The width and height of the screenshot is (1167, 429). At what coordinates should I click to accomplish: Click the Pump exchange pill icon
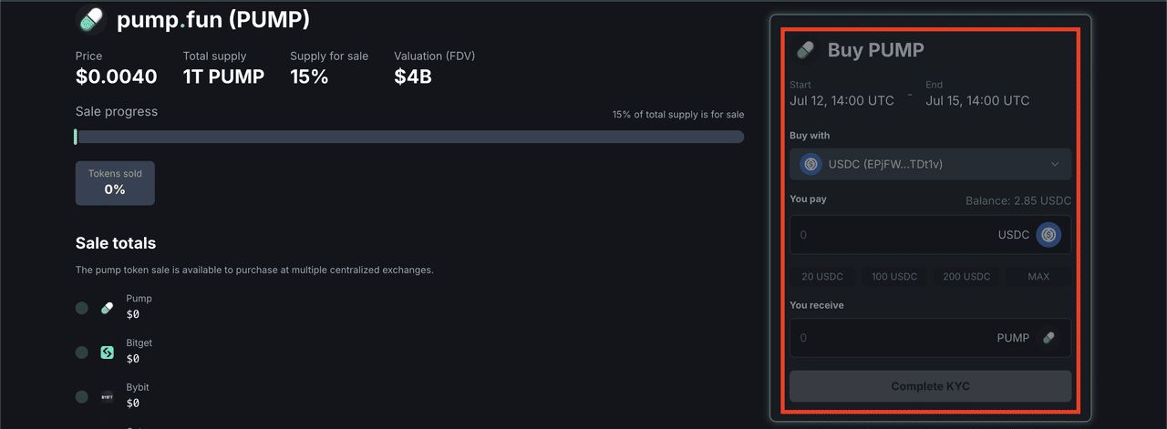[107, 308]
